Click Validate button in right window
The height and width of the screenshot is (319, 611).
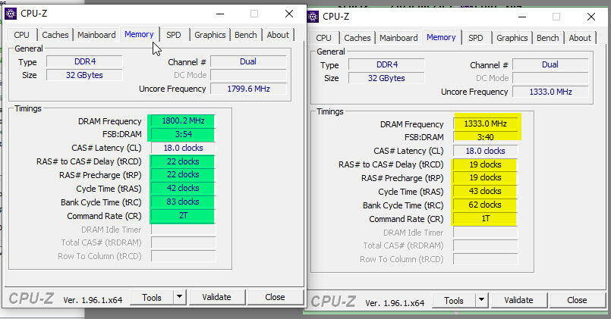point(518,301)
